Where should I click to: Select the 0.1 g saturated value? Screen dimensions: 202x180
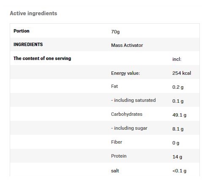178,101
